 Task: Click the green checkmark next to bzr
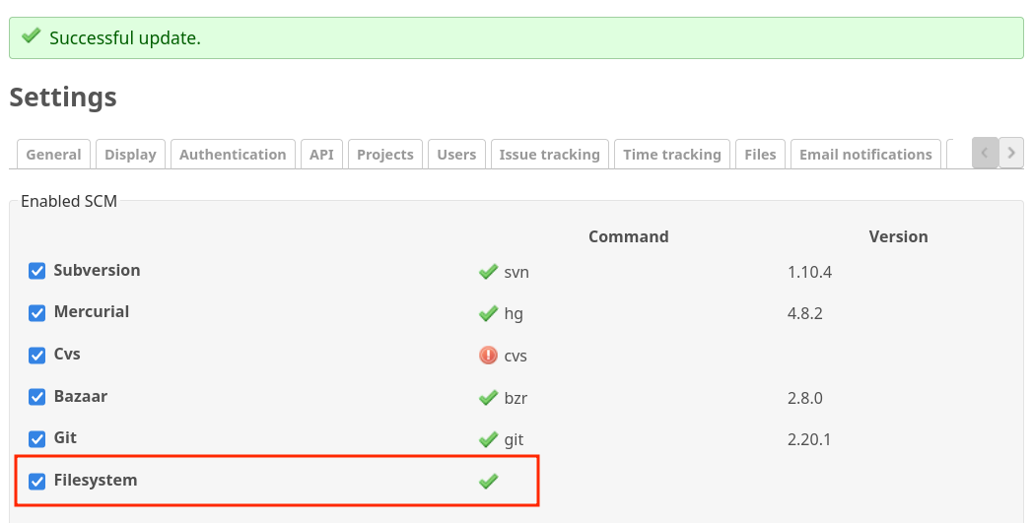[488, 398]
